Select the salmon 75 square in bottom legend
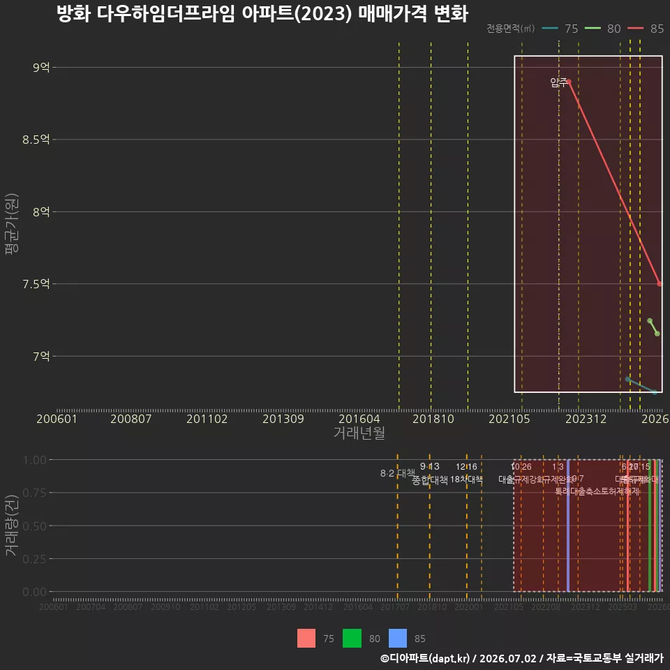This screenshot has height=670, width=670. (306, 639)
